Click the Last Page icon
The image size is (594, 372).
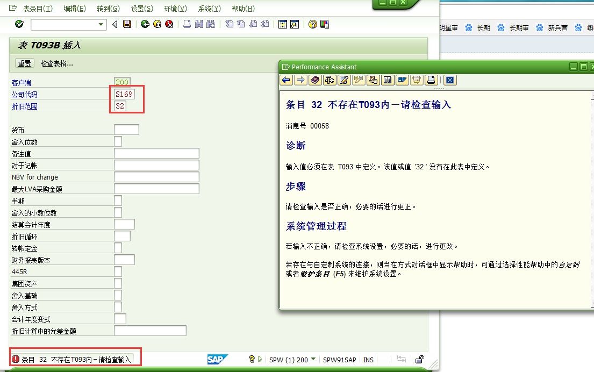tap(265, 24)
